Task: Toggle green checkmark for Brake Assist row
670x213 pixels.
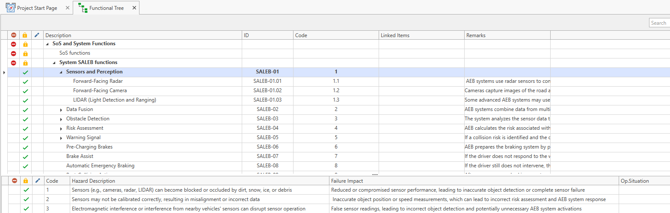Action: pyautogui.click(x=25, y=157)
